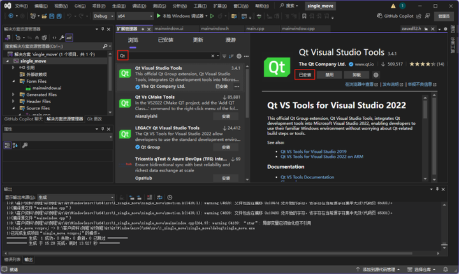Click the notification bell icon in the status bar
The image size is (459, 274).
point(445,269)
